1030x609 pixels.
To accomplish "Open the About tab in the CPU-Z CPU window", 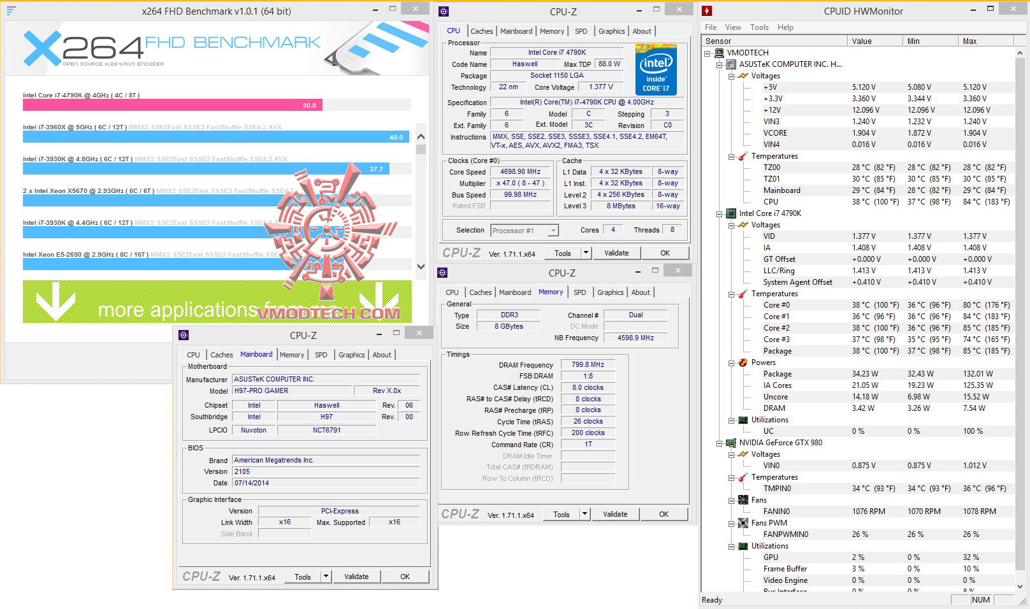I will tap(642, 31).
